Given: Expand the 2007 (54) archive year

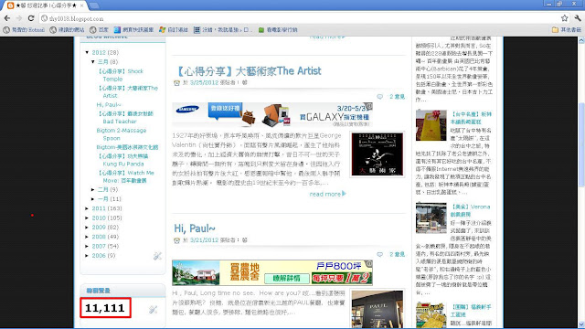Looking at the screenshot, I should pos(87,246).
